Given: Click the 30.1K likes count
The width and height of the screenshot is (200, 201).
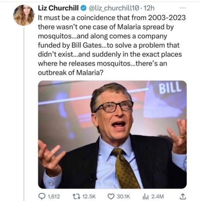Looking at the screenshot, I should (123, 197).
